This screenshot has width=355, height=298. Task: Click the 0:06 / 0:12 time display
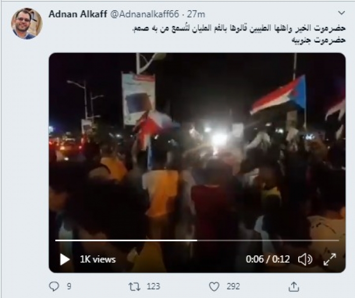pos(268,259)
